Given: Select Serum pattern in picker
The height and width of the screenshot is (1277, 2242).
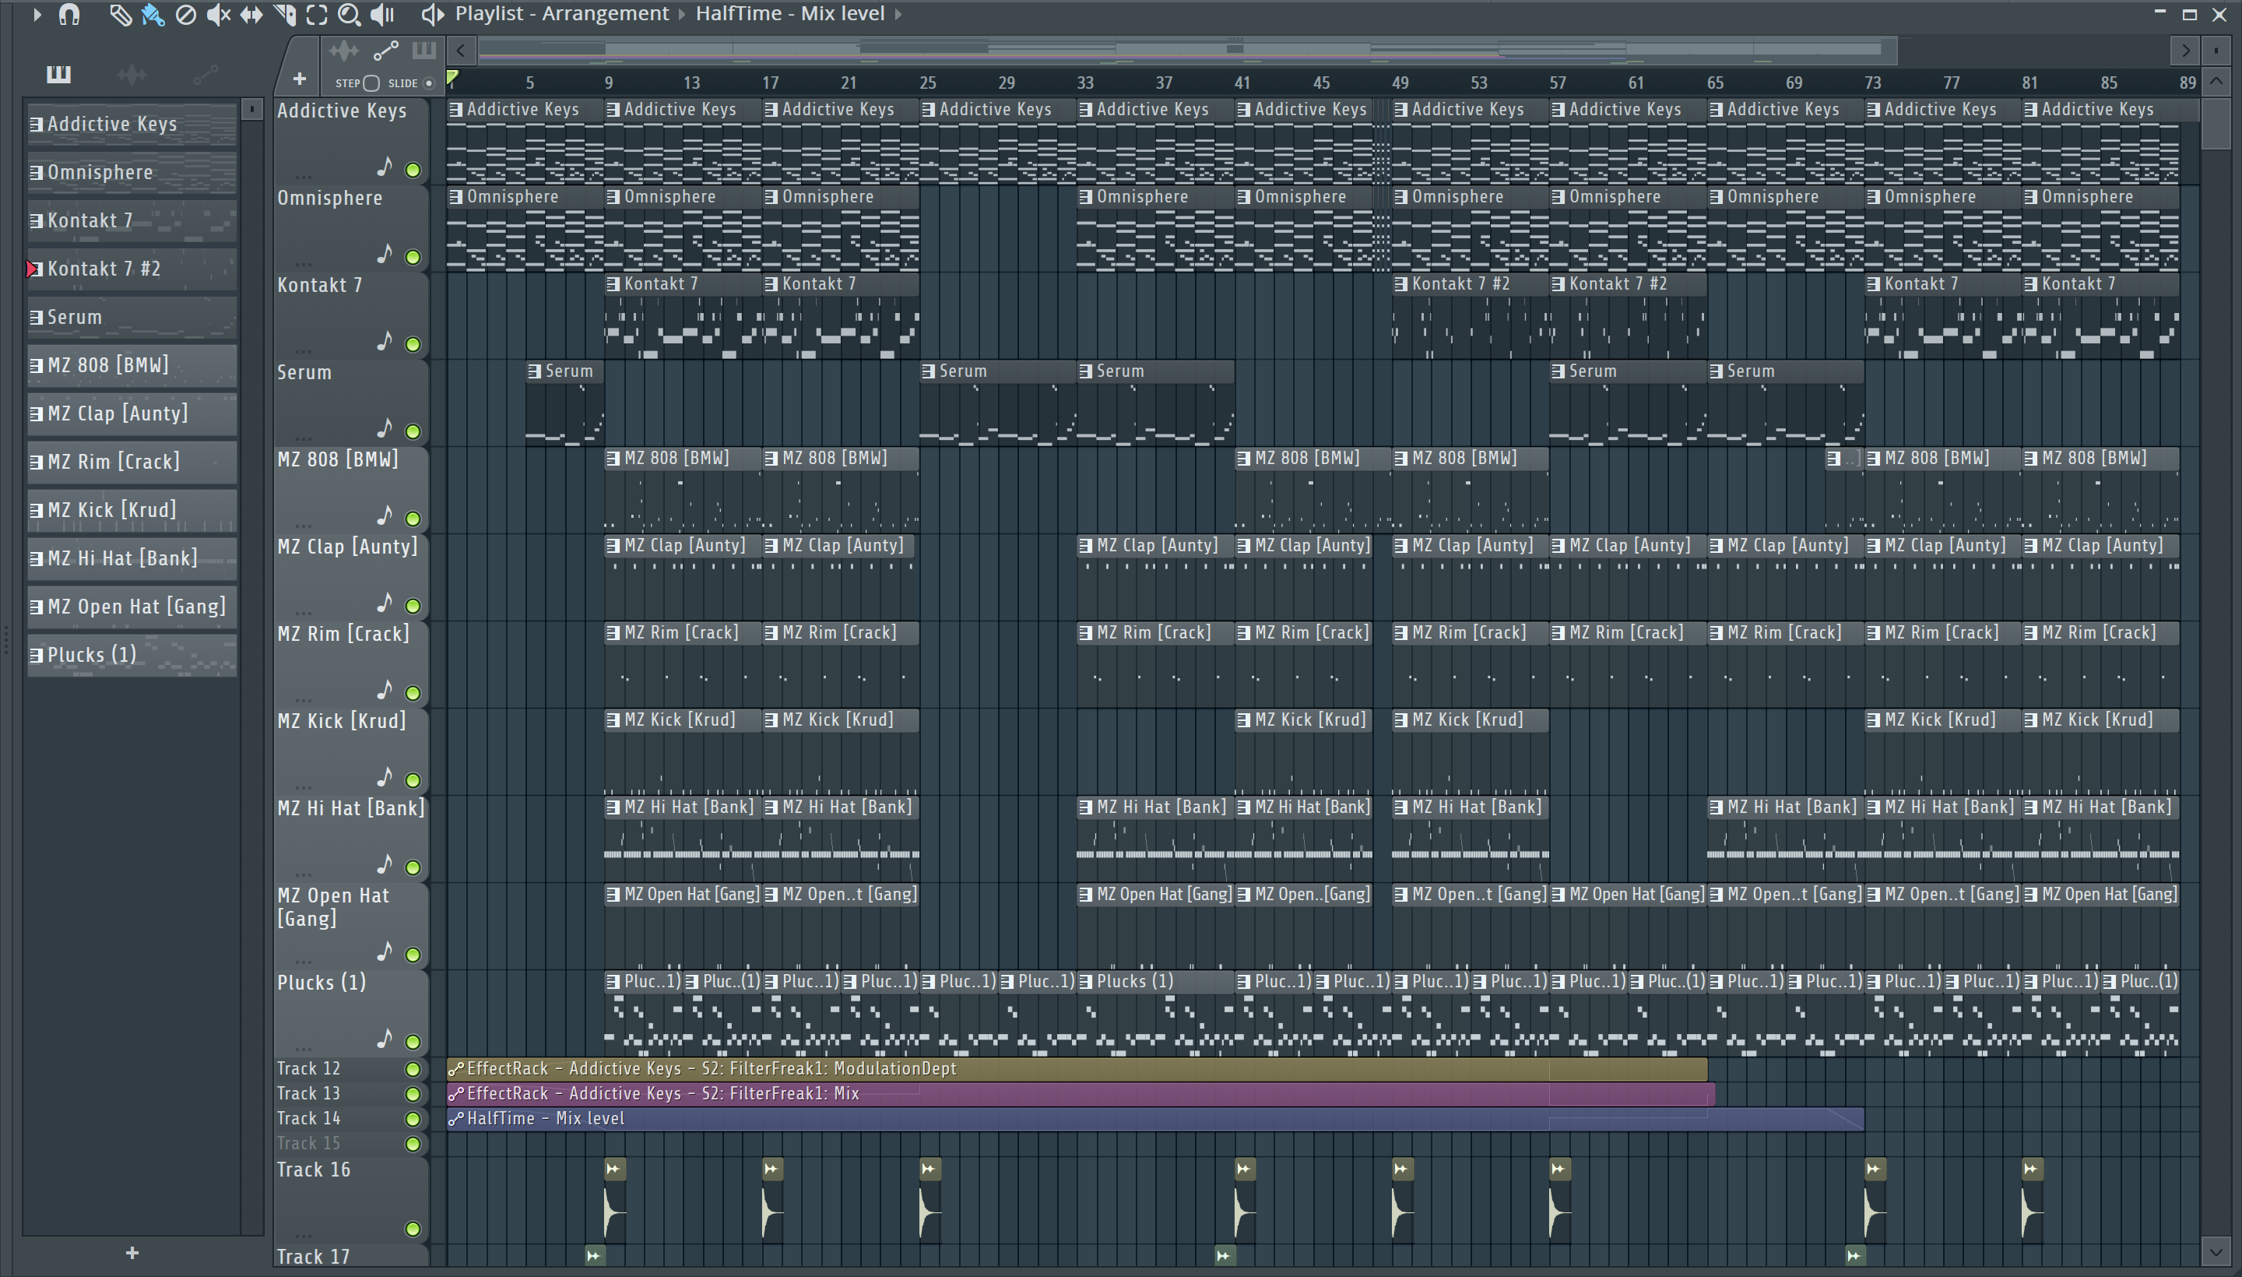Looking at the screenshot, I should (132, 318).
